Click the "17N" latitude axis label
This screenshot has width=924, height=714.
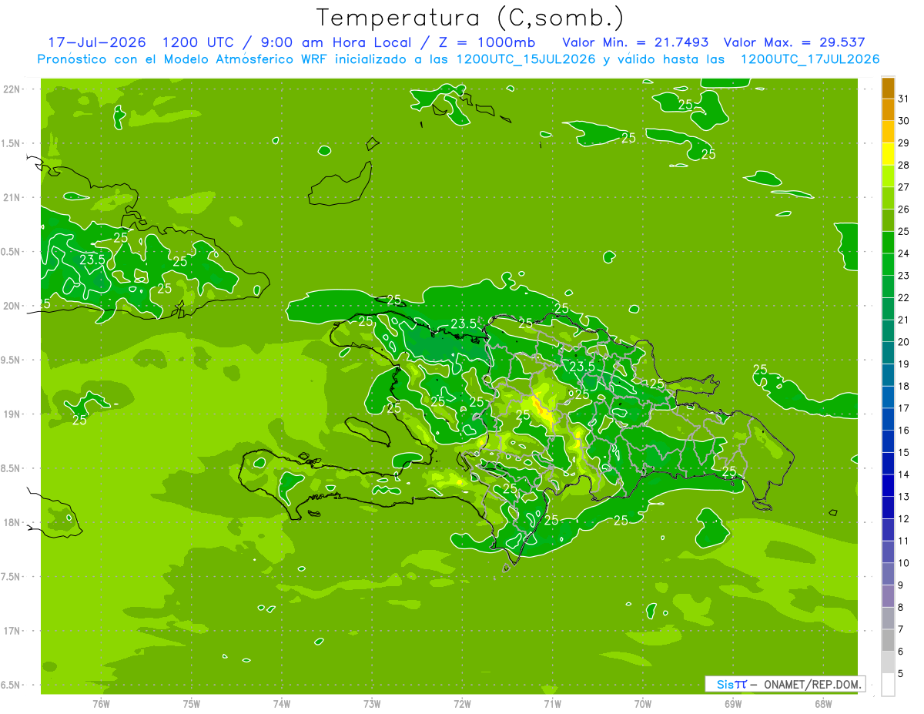13,631
